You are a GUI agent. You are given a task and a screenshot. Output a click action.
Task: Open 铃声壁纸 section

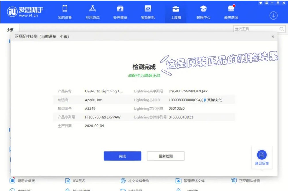tap(120, 12)
